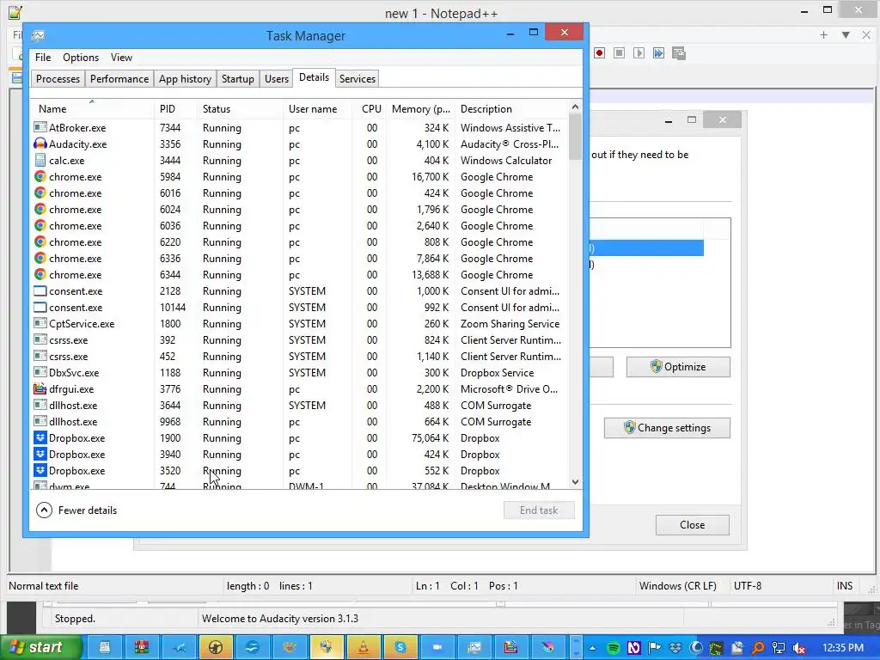The height and width of the screenshot is (660, 880).
Task: Collapse Task Manager with Fewer details arrow
Action: pos(44,510)
